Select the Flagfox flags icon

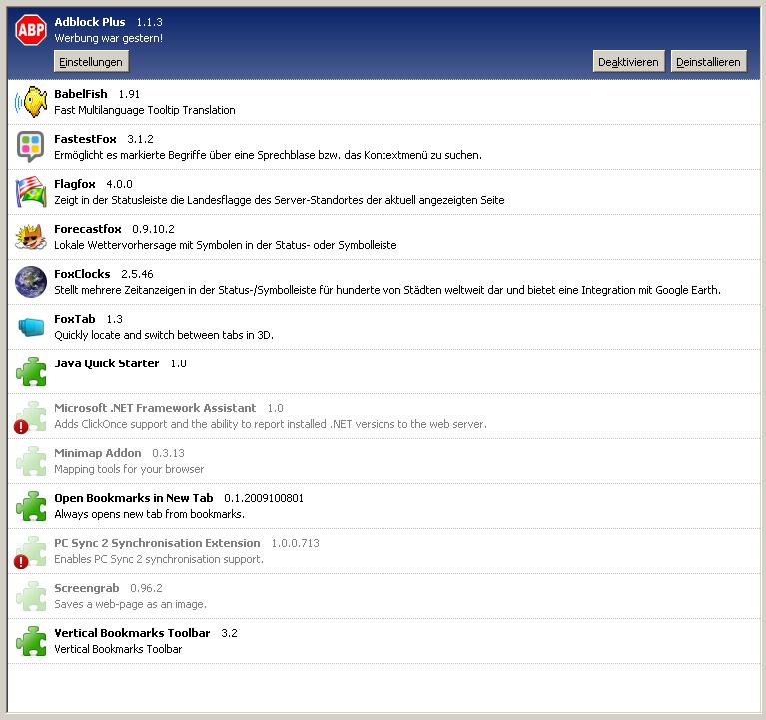30,192
